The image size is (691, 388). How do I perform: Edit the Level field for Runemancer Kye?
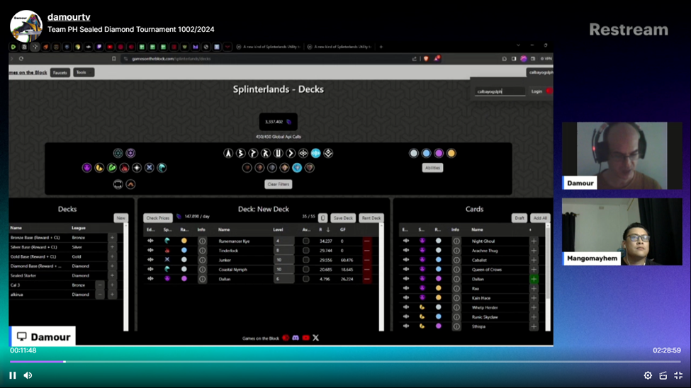click(x=283, y=241)
